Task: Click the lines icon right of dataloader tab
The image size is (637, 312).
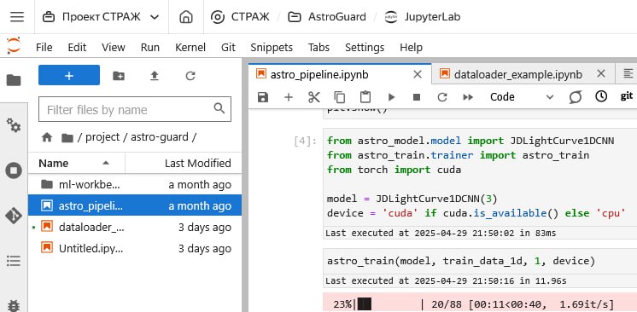Action: tap(628, 73)
